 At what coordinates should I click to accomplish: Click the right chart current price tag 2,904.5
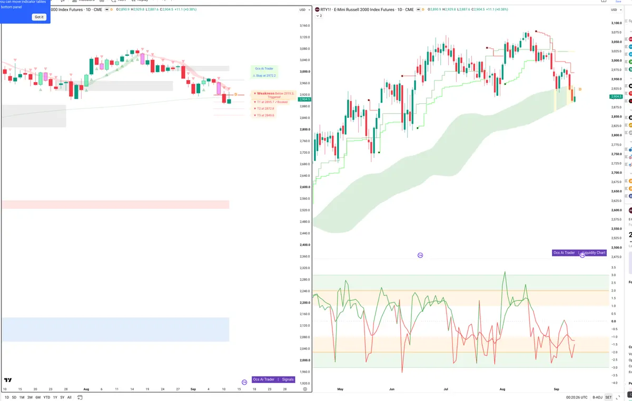click(616, 97)
